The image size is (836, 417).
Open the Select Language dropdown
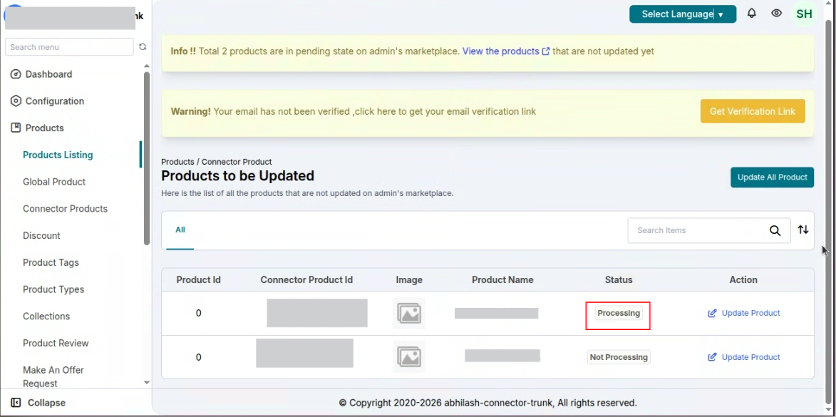[x=683, y=14]
